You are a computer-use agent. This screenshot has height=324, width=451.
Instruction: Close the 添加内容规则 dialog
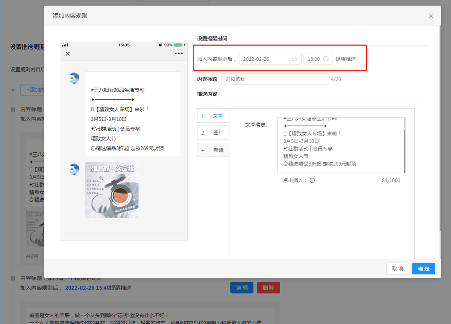pos(431,16)
